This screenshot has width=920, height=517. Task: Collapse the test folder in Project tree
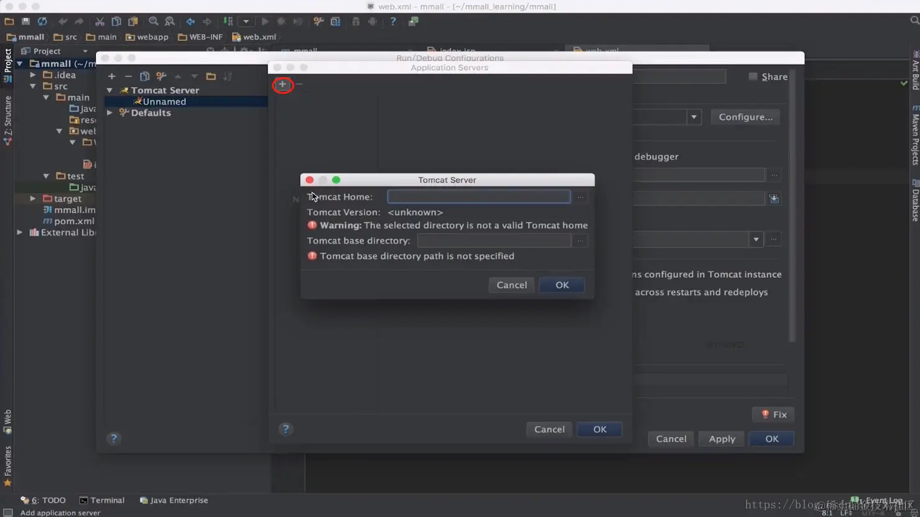click(46, 176)
